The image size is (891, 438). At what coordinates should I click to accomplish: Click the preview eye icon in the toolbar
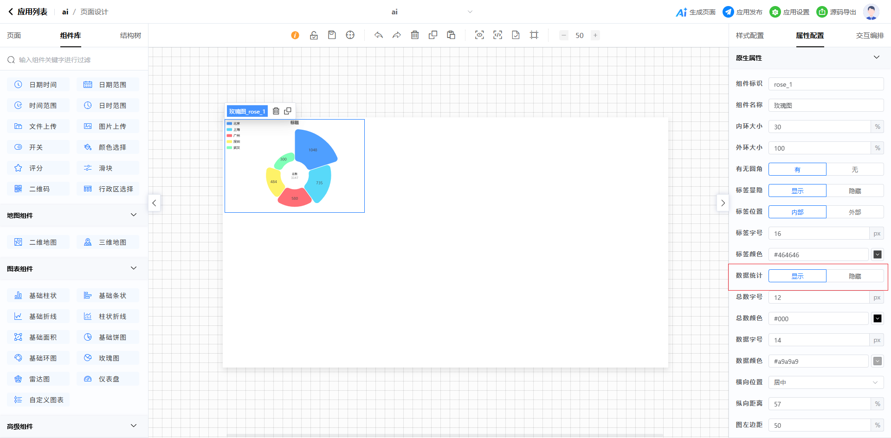click(479, 35)
